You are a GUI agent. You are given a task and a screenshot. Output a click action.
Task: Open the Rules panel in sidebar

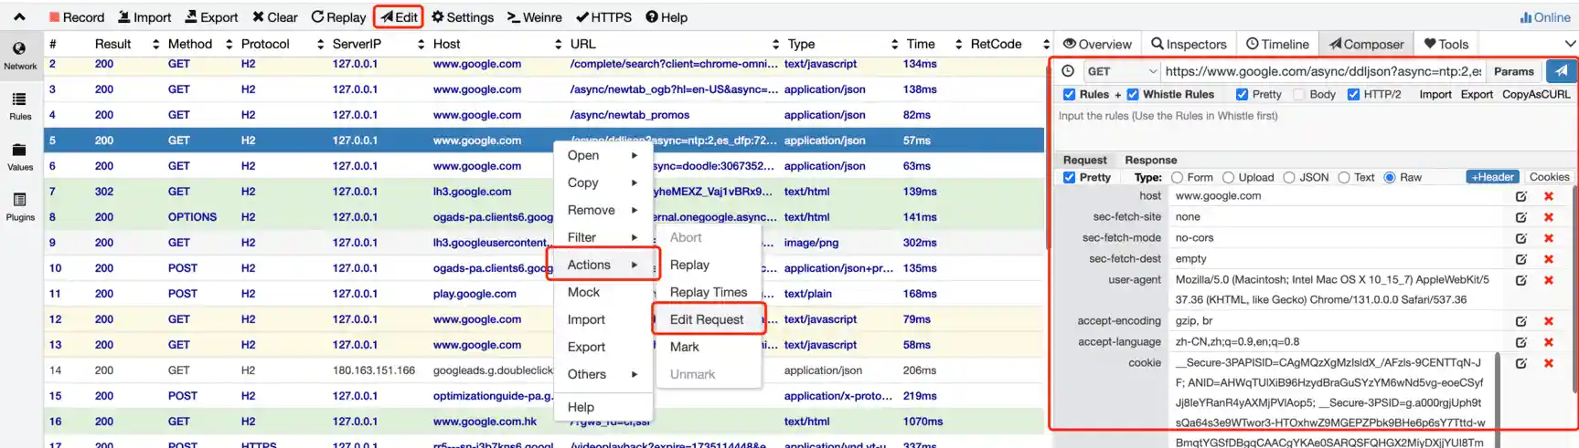(x=20, y=105)
